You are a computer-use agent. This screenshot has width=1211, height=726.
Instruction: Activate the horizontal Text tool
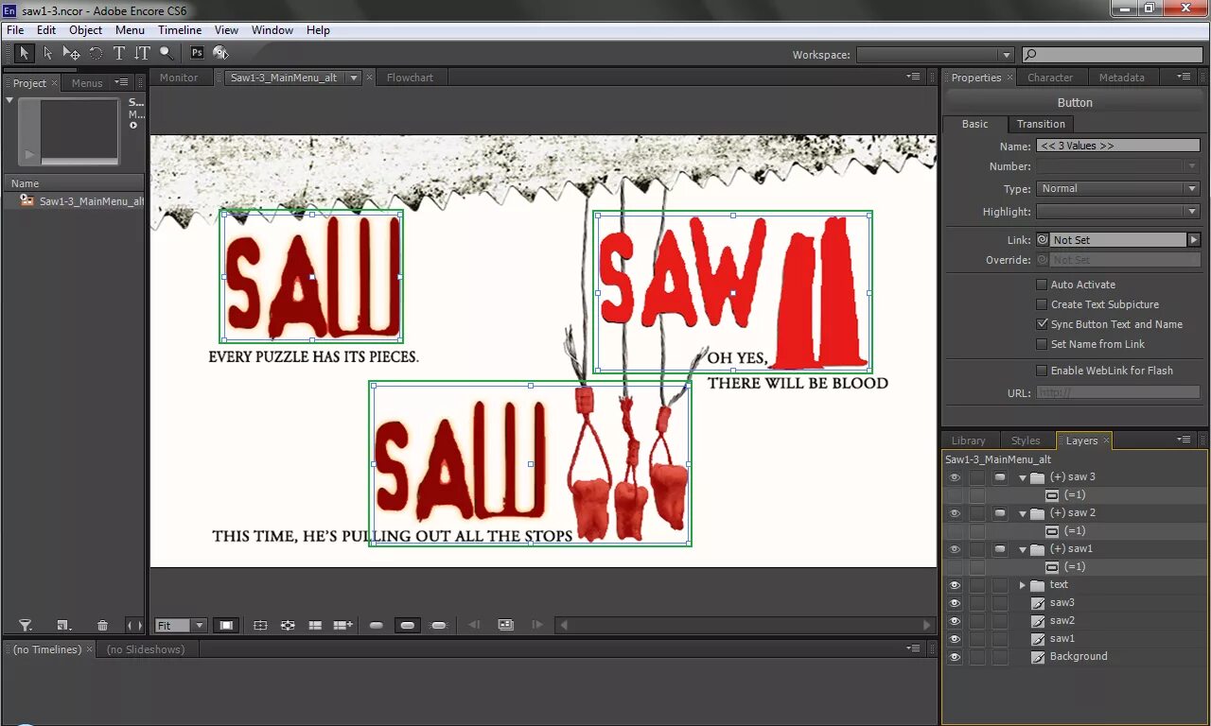pyautogui.click(x=119, y=53)
